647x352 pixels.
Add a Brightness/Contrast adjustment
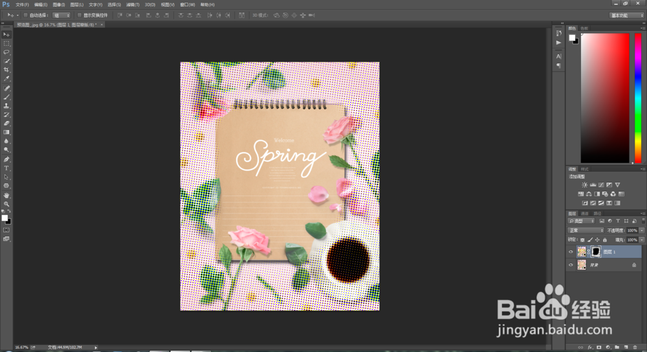click(585, 185)
